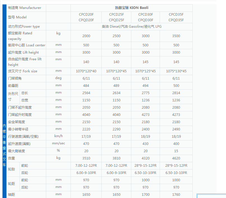Select the 轮距 group label
This screenshot has width=226, height=198.
(11, 184)
